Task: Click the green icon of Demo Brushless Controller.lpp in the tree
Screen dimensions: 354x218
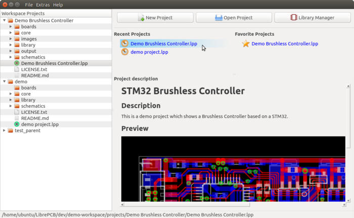Action: (x=17, y=63)
